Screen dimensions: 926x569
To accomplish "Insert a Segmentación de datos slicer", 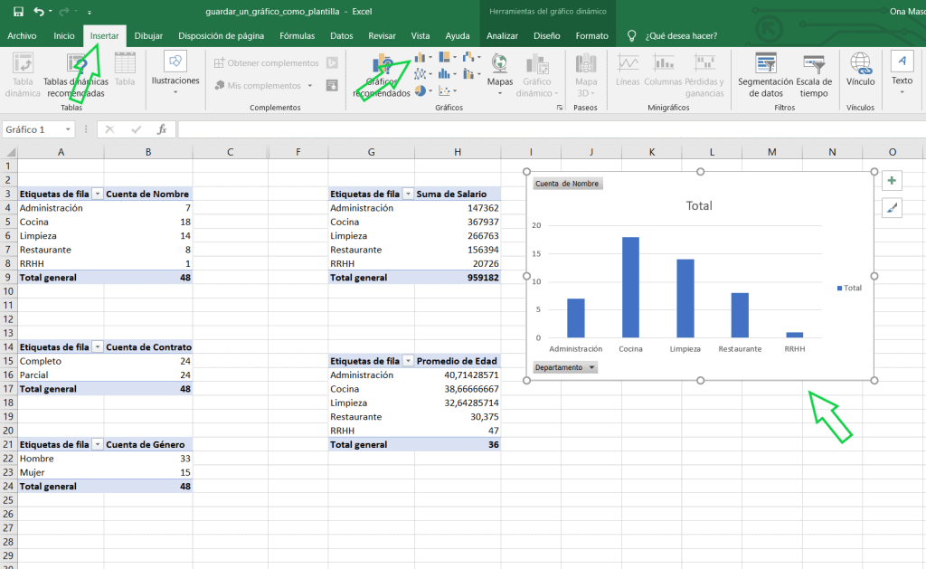I will pos(765,75).
